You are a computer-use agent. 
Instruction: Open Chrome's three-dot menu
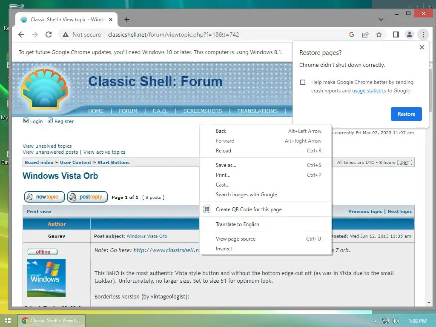423,34
